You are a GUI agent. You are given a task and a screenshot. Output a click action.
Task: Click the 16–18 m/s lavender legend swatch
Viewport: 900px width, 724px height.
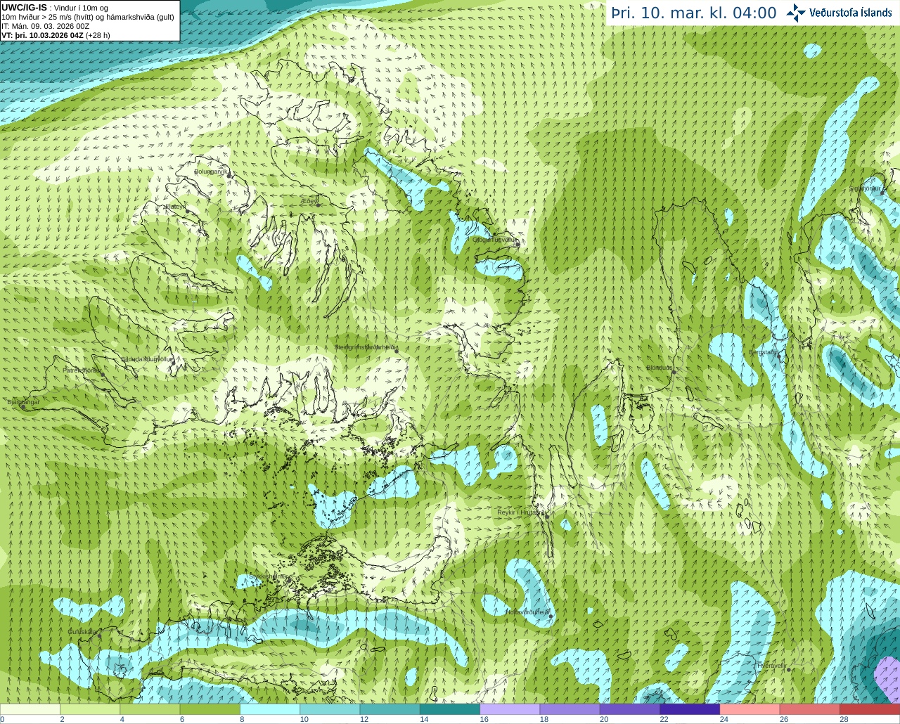point(510,709)
